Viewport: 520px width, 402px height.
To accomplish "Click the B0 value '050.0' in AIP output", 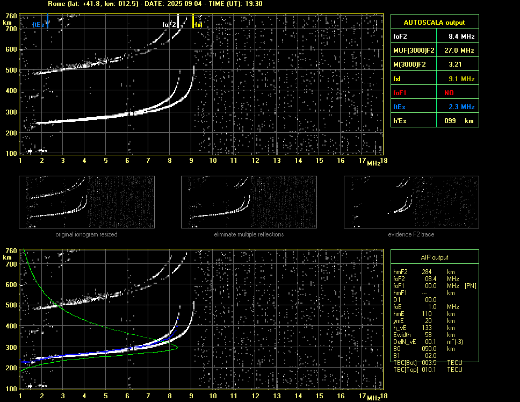I will (x=429, y=349).
